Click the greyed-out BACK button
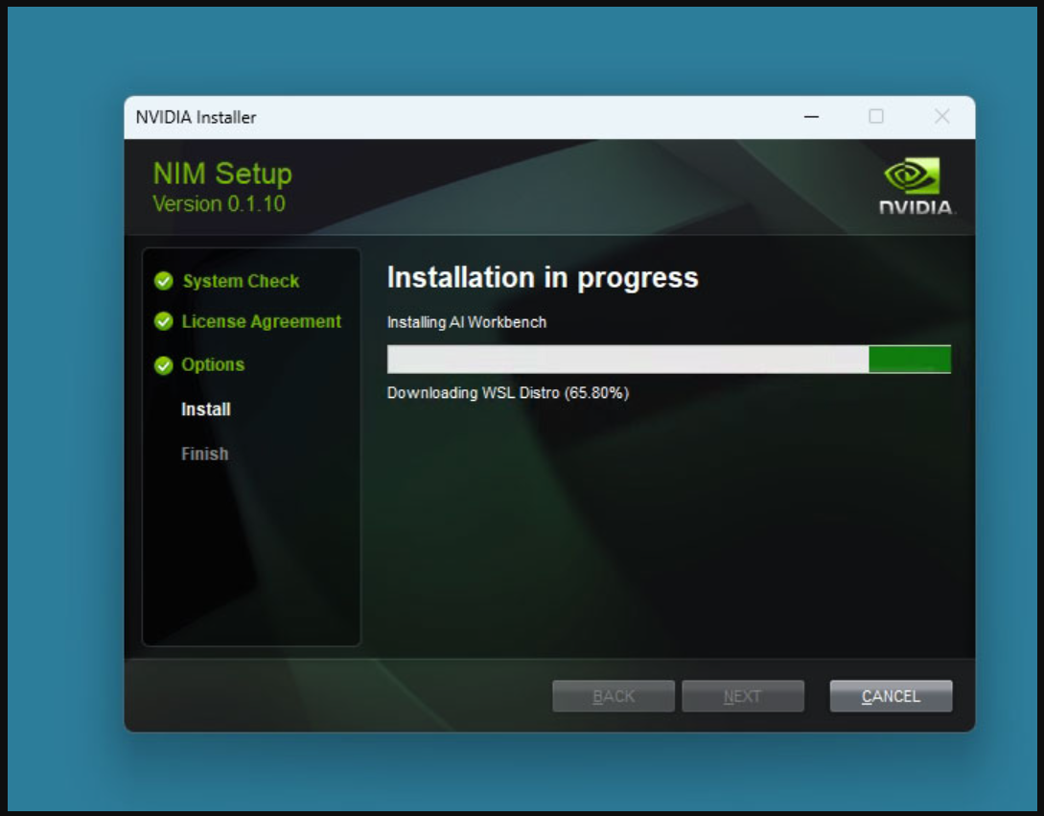 (614, 696)
